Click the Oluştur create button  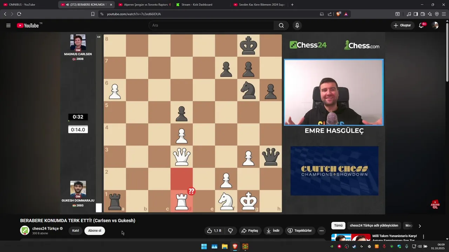pos(402,26)
